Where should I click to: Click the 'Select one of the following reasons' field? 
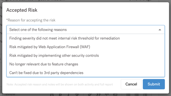[85, 30]
